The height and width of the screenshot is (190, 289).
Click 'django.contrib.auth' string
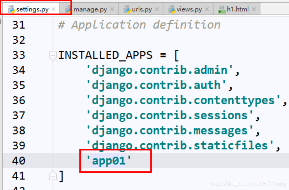click(x=156, y=86)
